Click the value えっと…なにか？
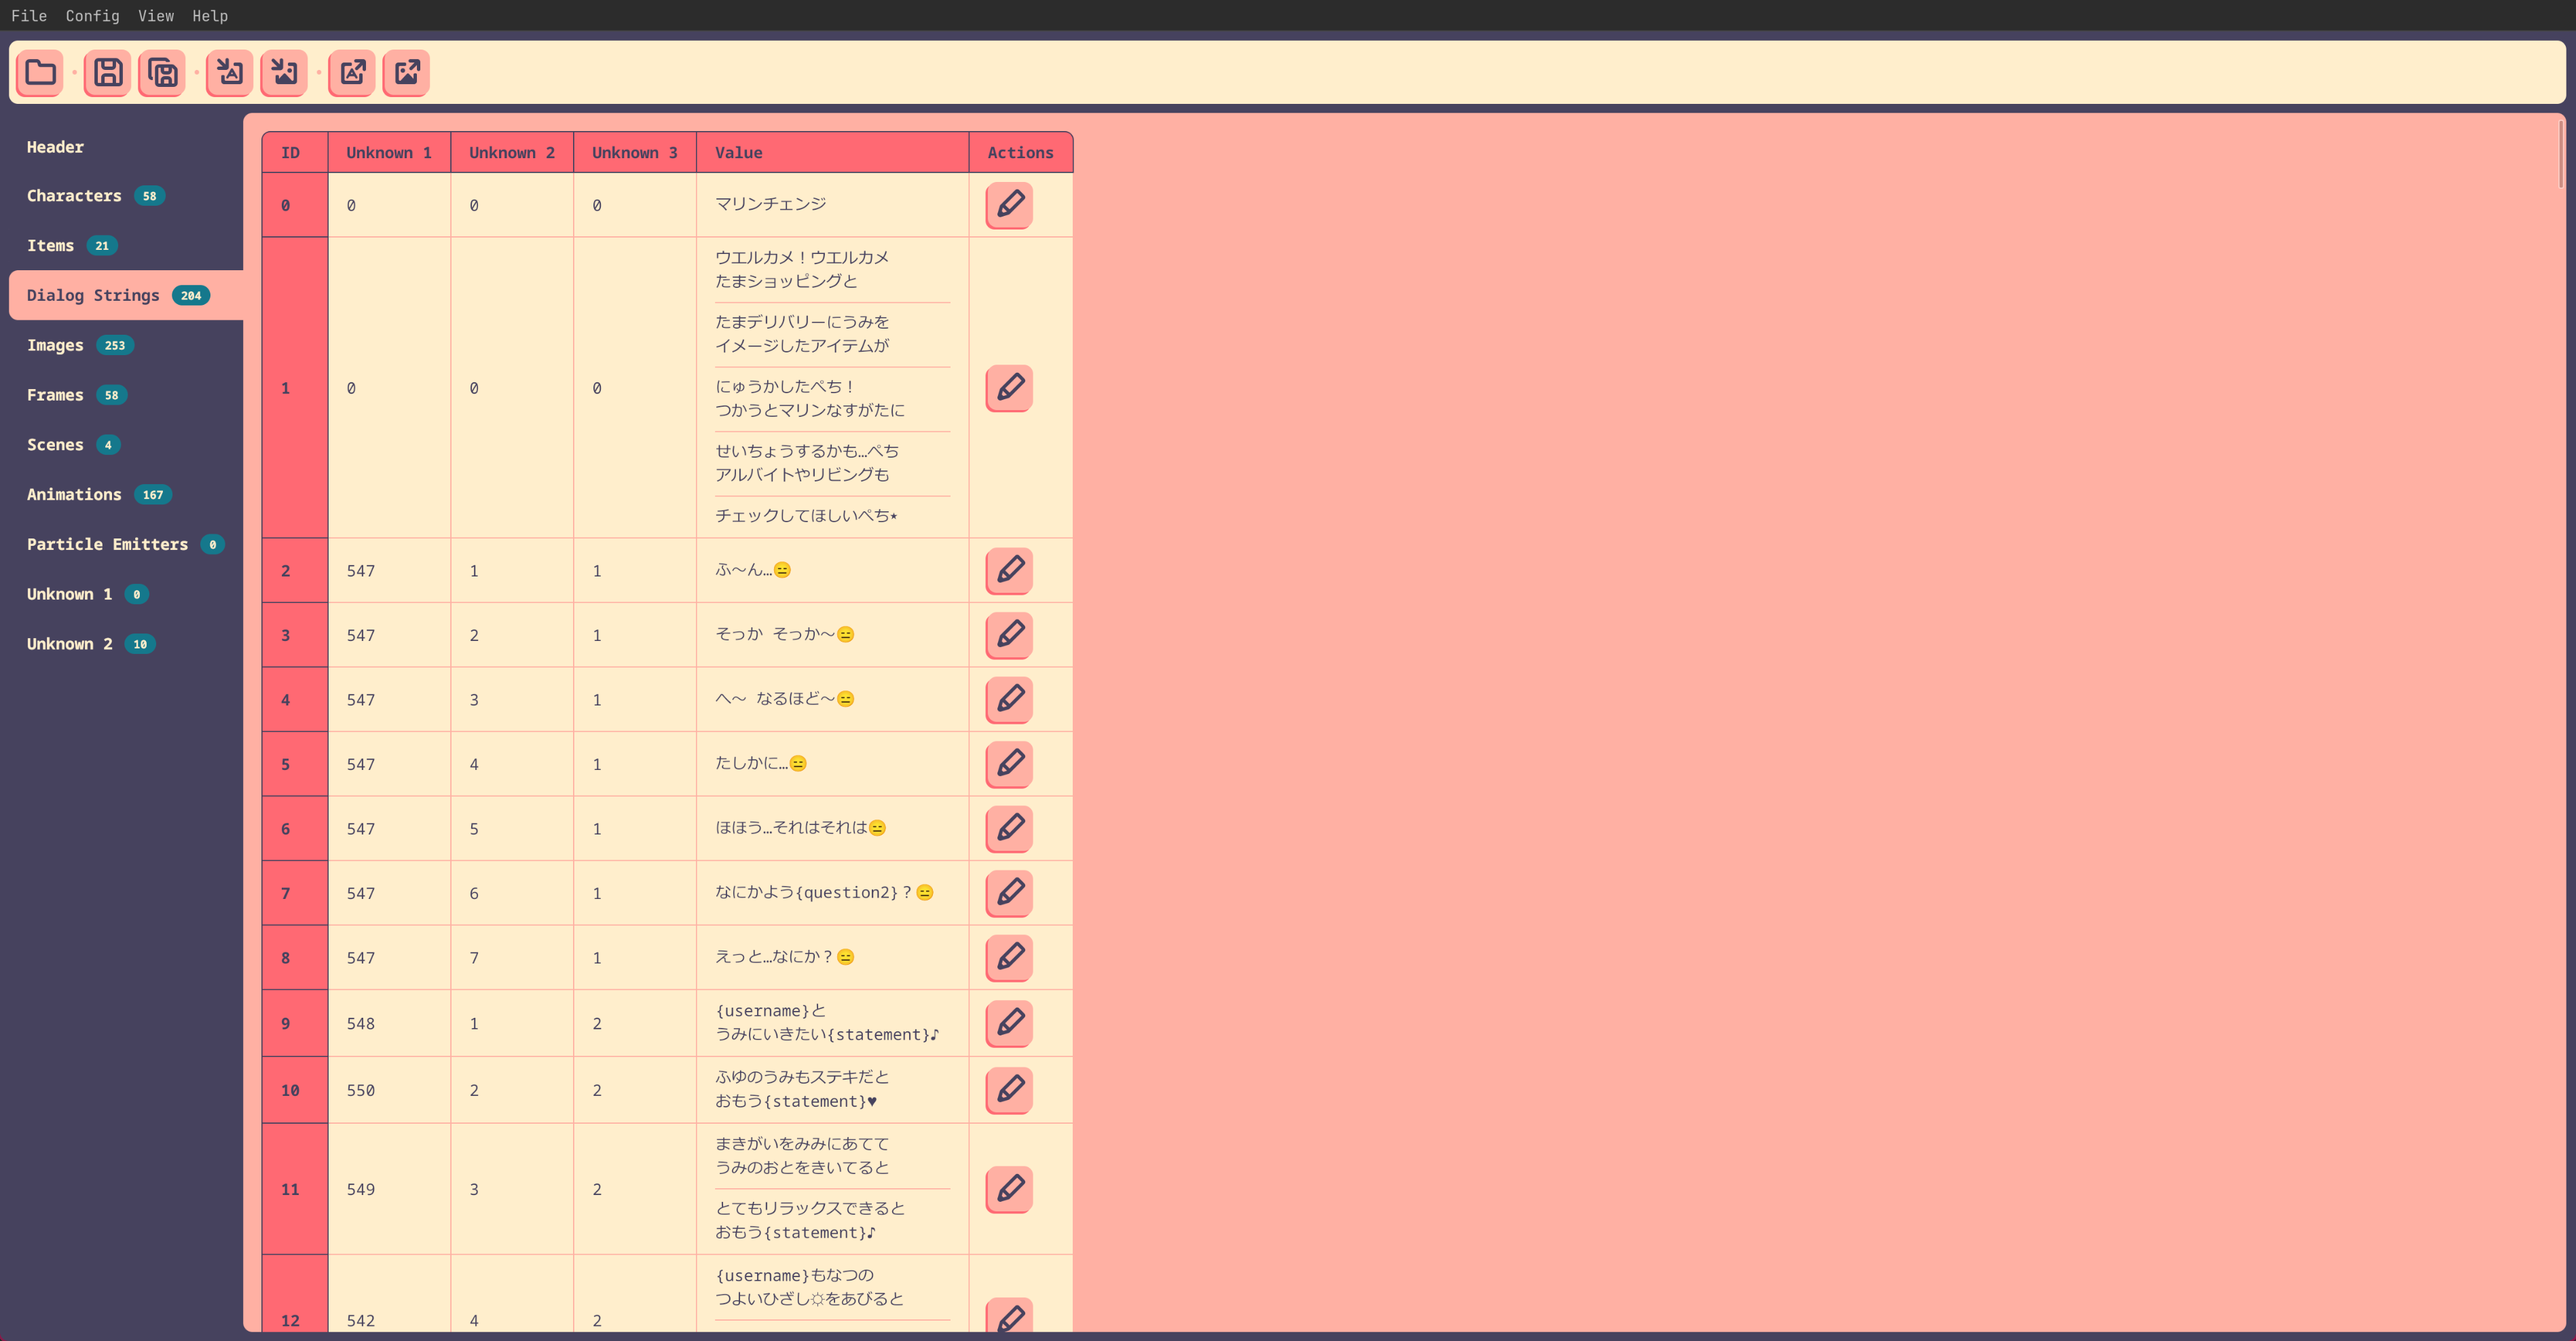The image size is (2576, 1341). point(785,957)
